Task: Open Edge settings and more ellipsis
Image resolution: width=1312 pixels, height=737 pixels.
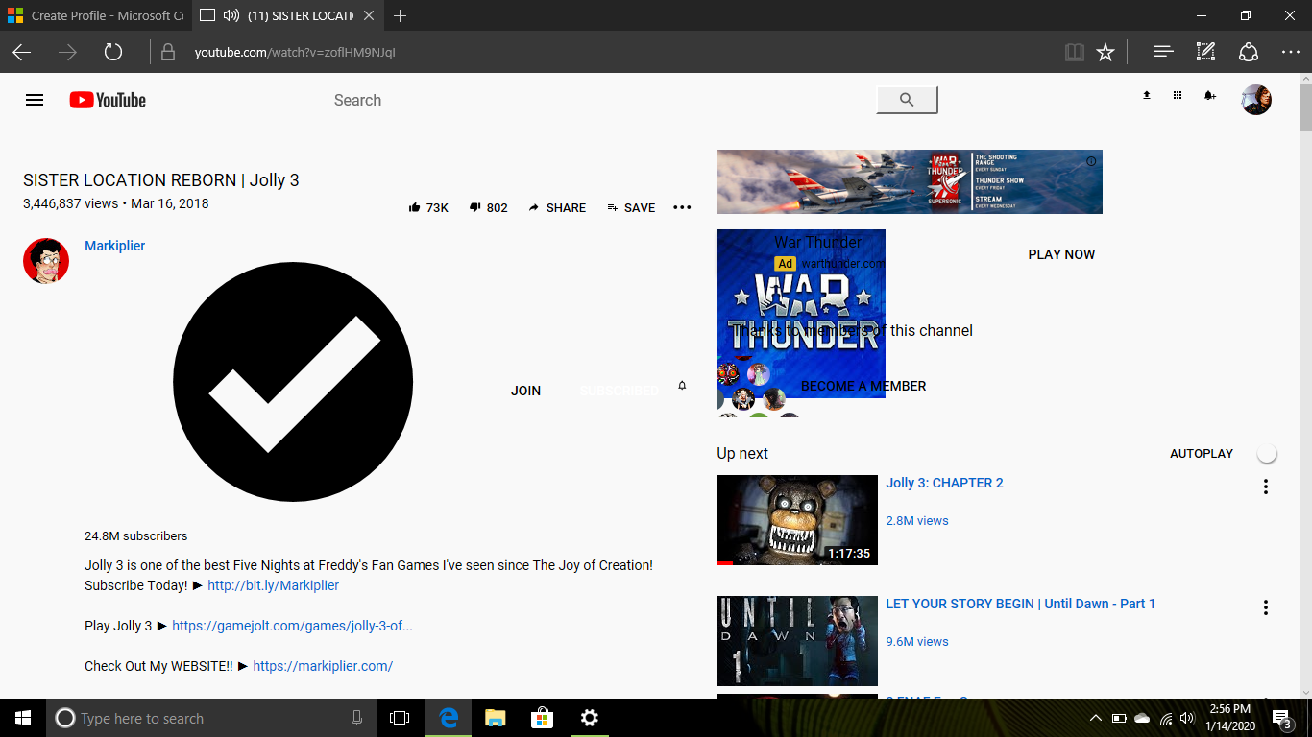Action: coord(1290,52)
